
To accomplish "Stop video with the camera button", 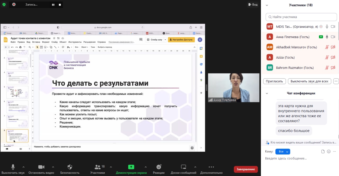I will click(41, 167).
